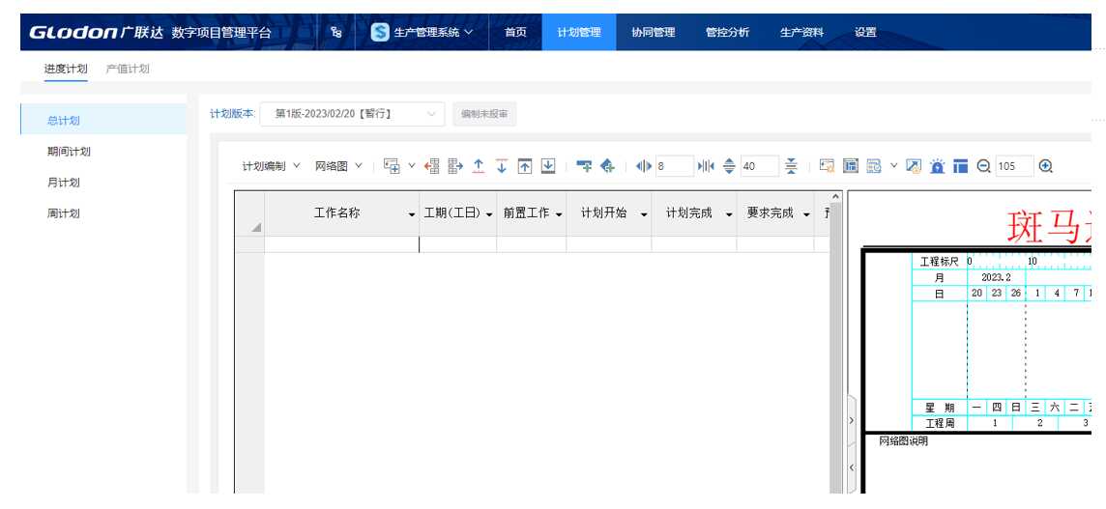Image resolution: width=1106 pixels, height=509 pixels.
Task: Click the empty 工期 cell in first row
Action: pos(458,244)
